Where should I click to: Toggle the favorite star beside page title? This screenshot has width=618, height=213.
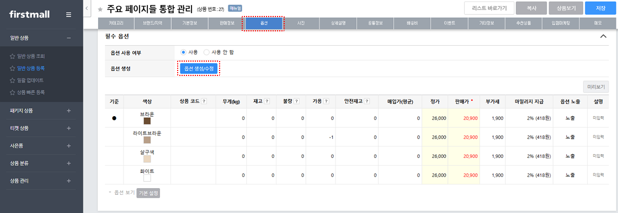click(x=100, y=9)
